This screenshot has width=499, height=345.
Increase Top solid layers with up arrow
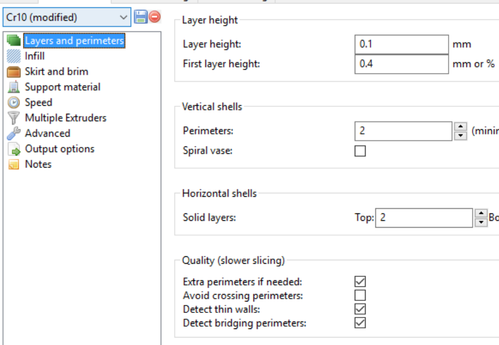tap(481, 213)
